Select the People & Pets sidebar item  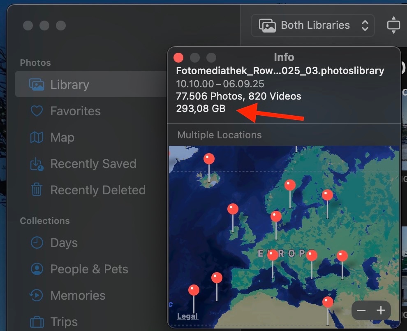[x=89, y=269]
